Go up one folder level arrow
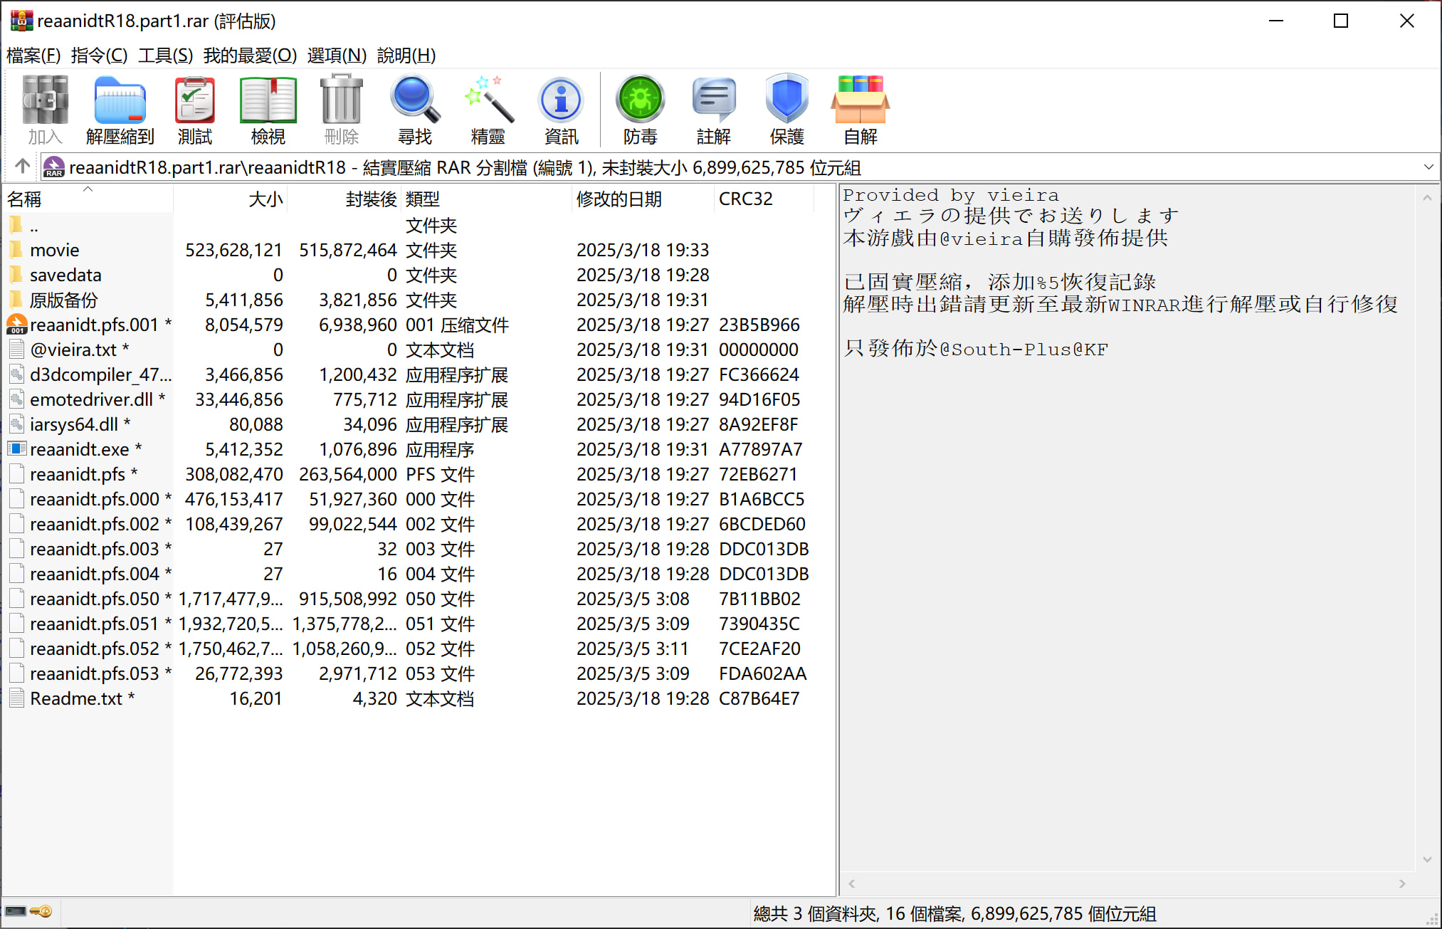Image resolution: width=1442 pixels, height=929 pixels. (22, 167)
